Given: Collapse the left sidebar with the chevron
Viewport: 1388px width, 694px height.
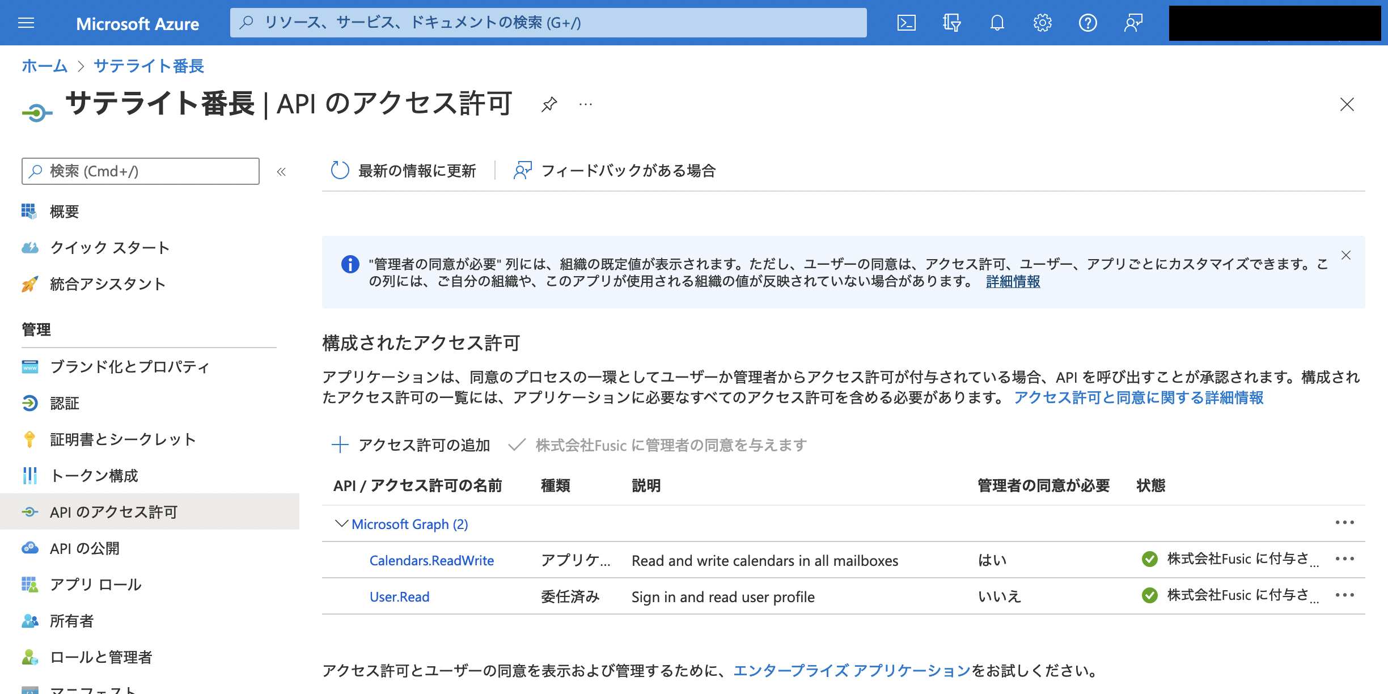Looking at the screenshot, I should (x=280, y=171).
